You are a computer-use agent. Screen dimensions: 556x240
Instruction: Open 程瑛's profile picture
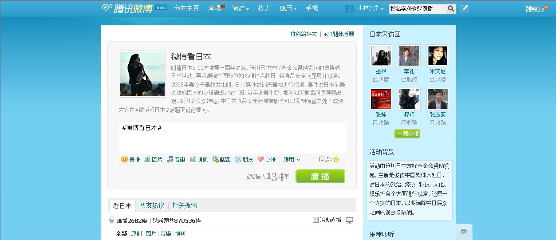(x=409, y=99)
